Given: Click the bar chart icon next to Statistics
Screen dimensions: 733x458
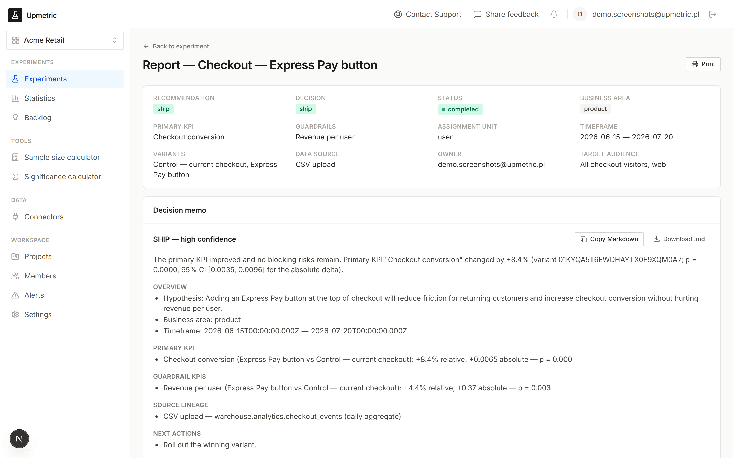Looking at the screenshot, I should point(15,98).
